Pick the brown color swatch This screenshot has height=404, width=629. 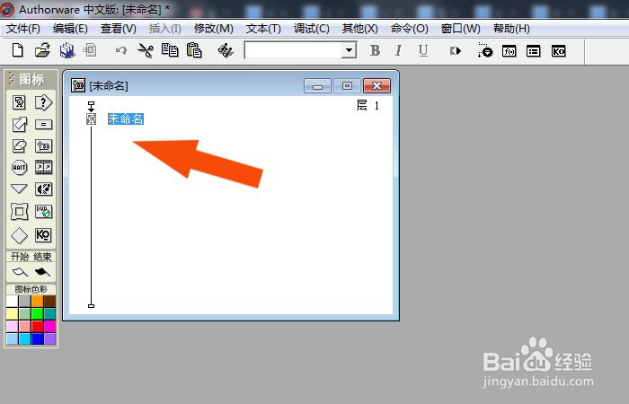(x=49, y=301)
